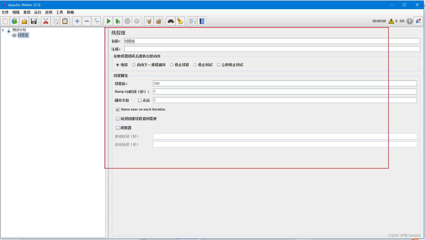425x240 pixels.
Task: Open the 编辑 menu
Action: (x=16, y=12)
